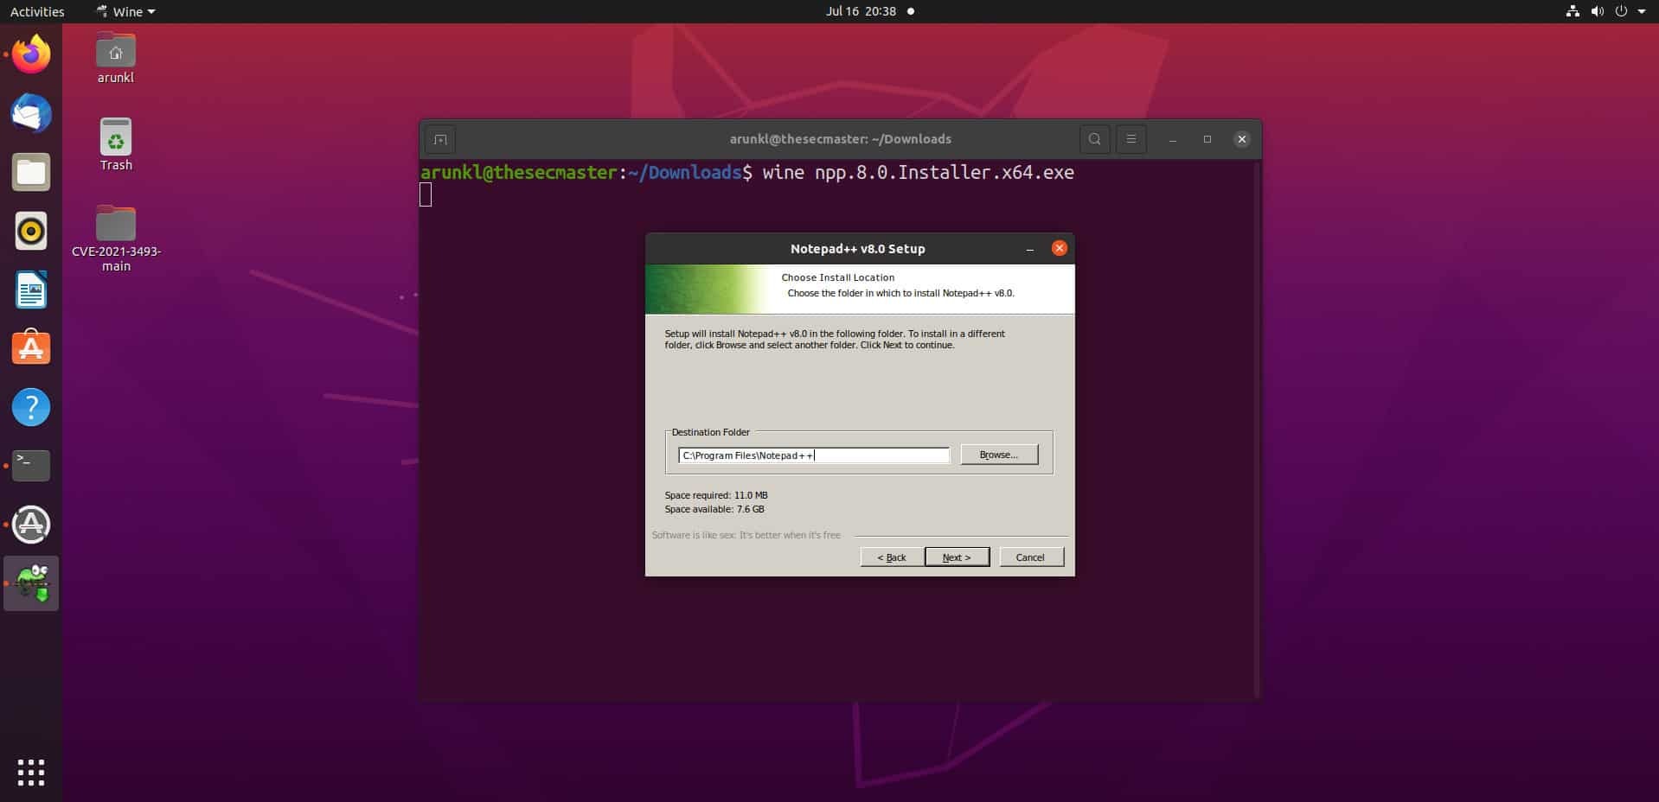
Task: Click the wine npp.8.0.Installer.x64.exe command text
Action: (x=918, y=173)
